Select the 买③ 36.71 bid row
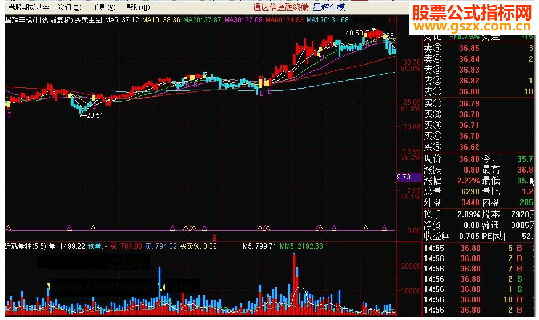Image resolution: width=539 pixels, height=320 pixels. [x=479, y=125]
